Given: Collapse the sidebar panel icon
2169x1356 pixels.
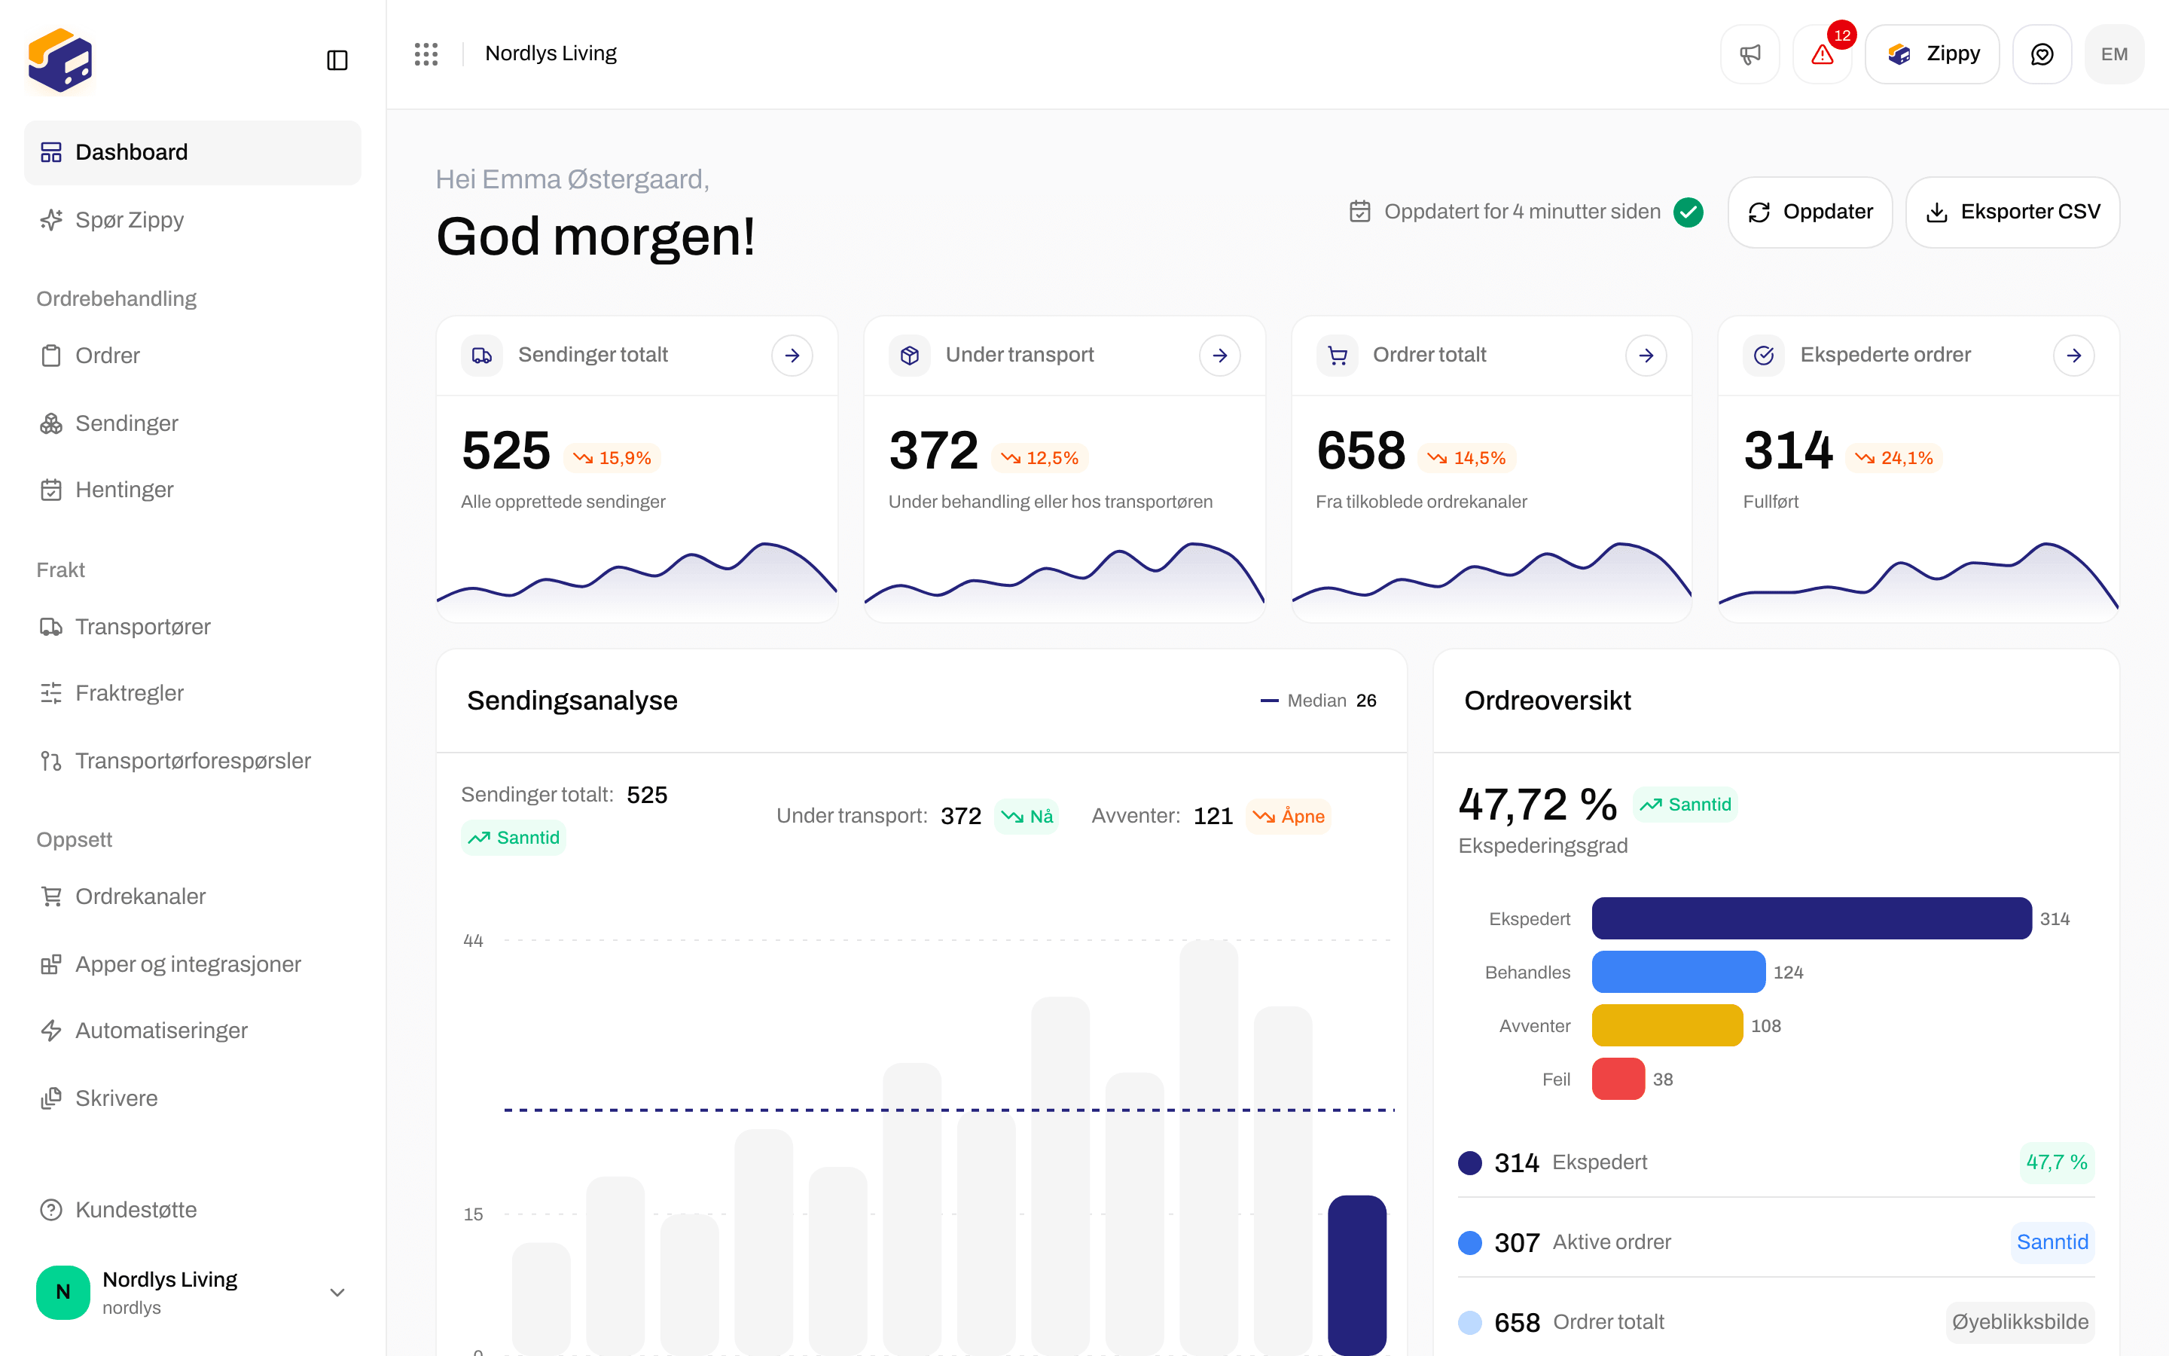Looking at the screenshot, I should click(337, 60).
